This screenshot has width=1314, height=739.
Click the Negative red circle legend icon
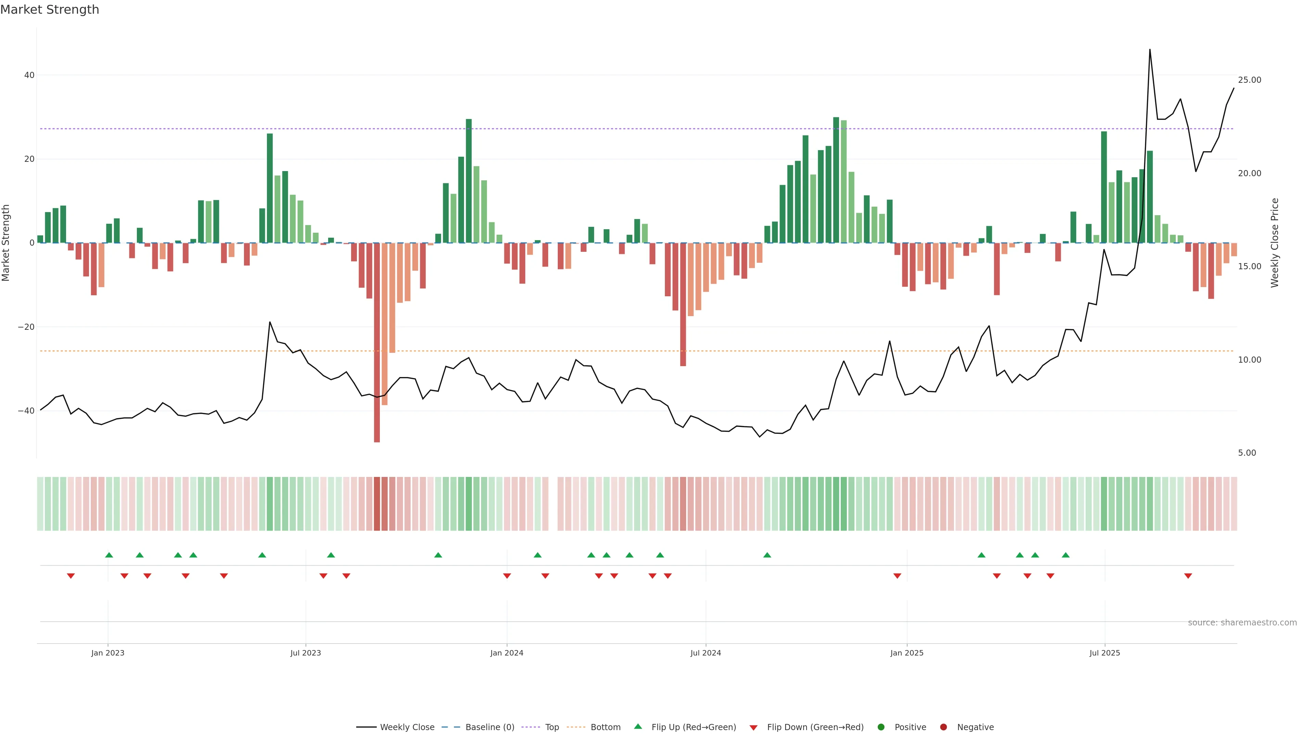coord(943,727)
